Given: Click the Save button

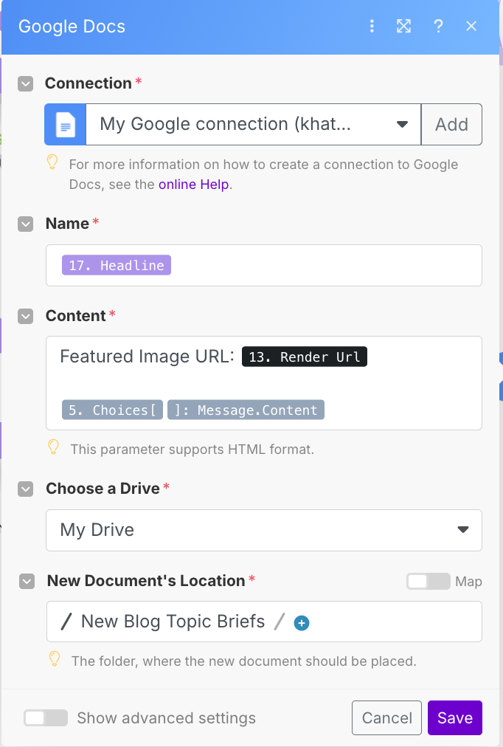Looking at the screenshot, I should (x=454, y=718).
